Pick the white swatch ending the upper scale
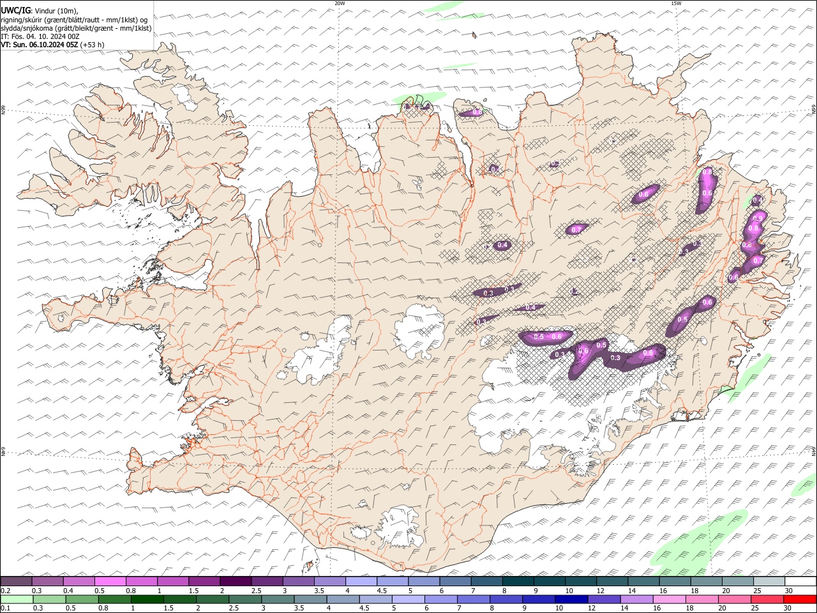The width and height of the screenshot is (817, 613). click(800, 582)
